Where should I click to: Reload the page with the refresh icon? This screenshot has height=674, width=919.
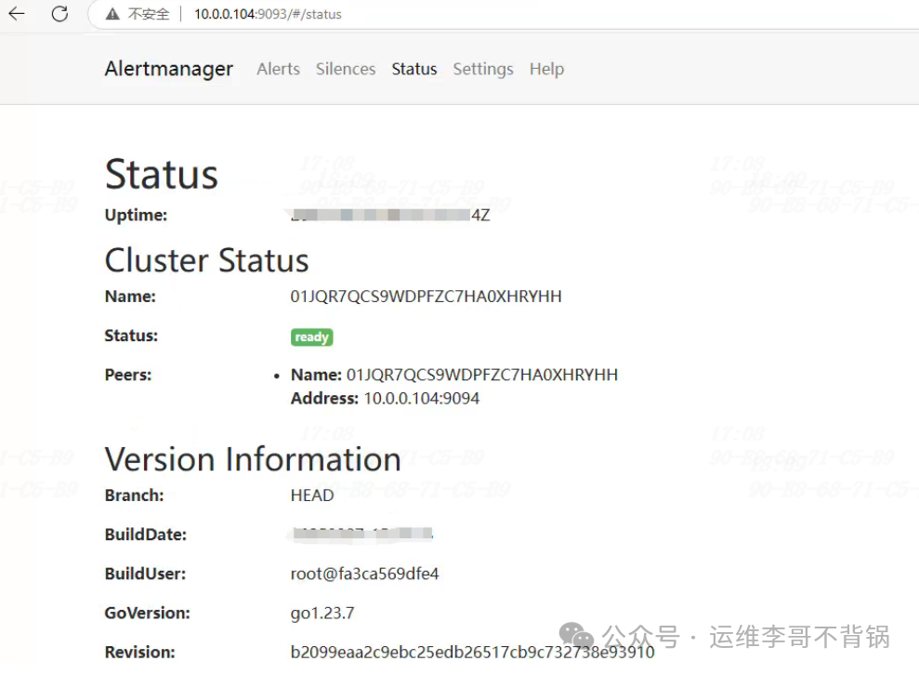59,14
